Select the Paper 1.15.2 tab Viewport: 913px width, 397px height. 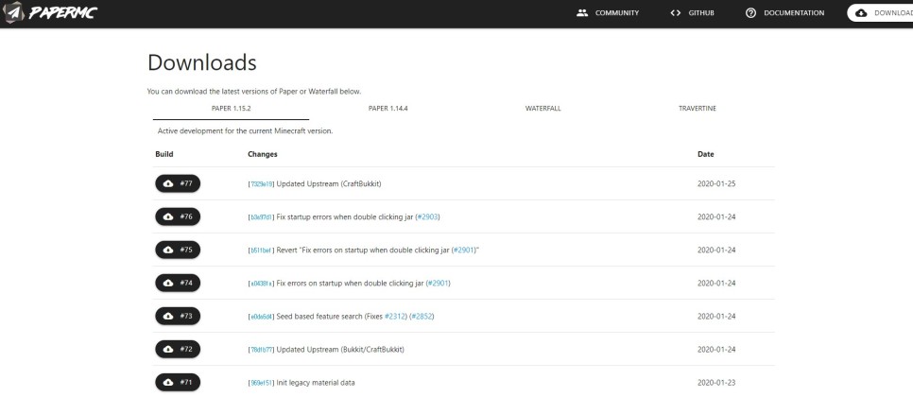[x=232, y=109]
